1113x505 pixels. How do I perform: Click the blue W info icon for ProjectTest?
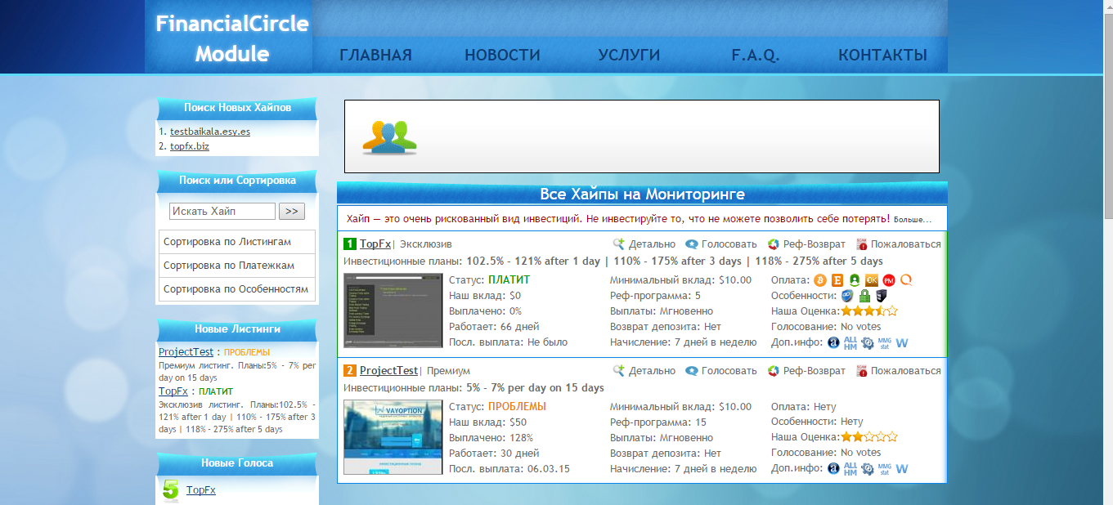(902, 469)
